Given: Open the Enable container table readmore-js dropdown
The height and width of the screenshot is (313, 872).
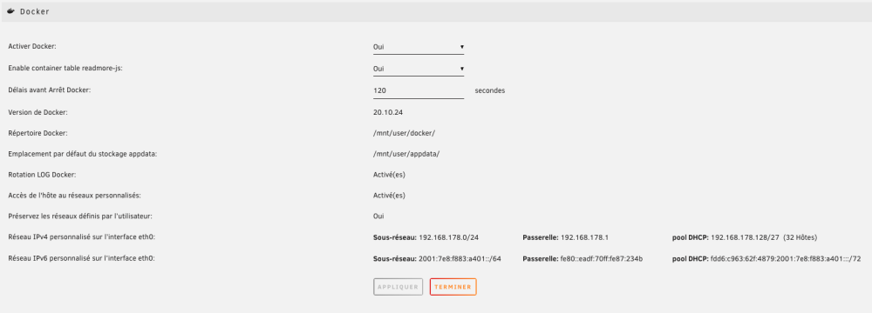Looking at the screenshot, I should 419,69.
